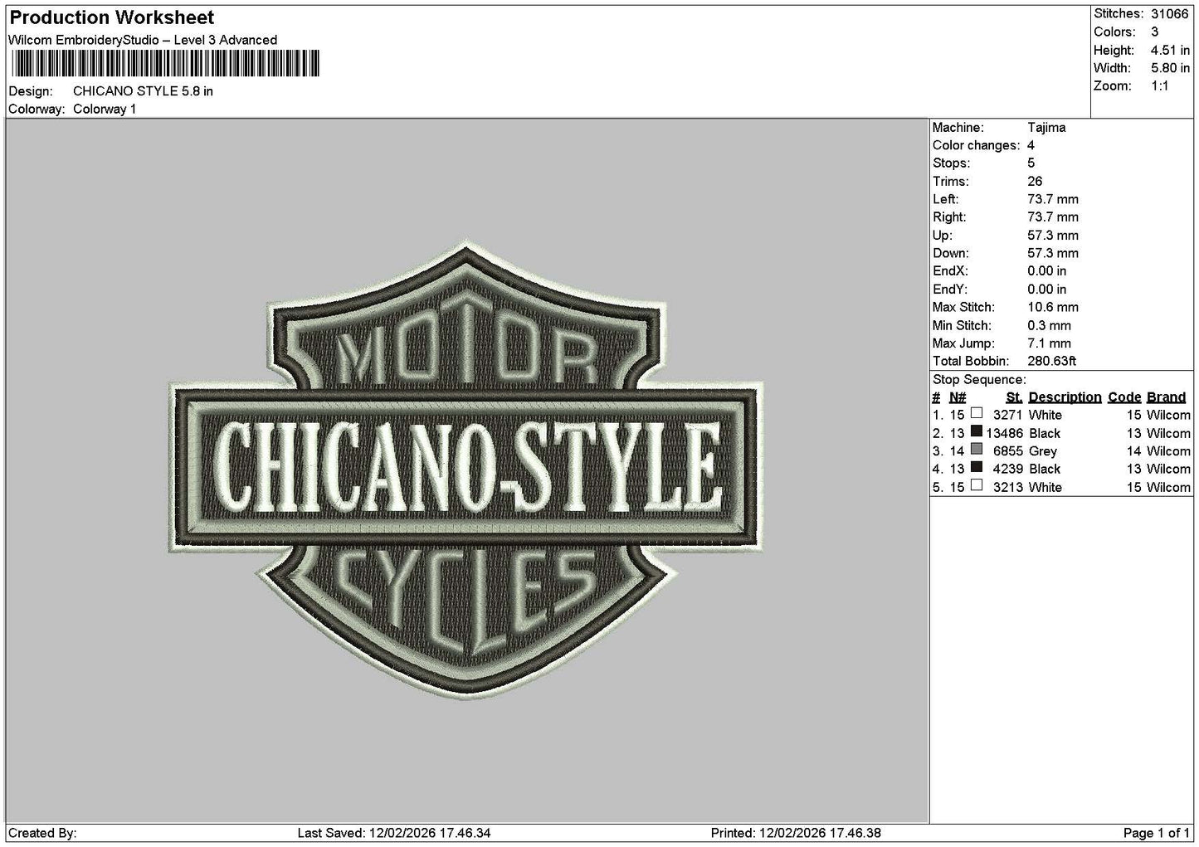
Task: Click the barcode under the worksheet title
Action: [165, 63]
